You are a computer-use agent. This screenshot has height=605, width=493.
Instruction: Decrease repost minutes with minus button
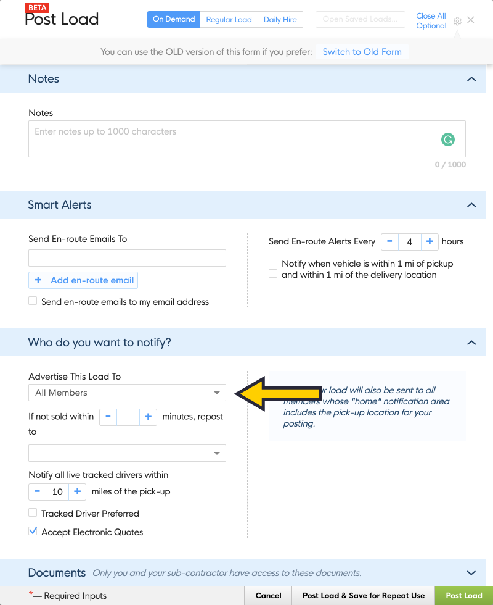[108, 417]
